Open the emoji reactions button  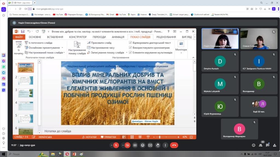[x=142, y=145]
